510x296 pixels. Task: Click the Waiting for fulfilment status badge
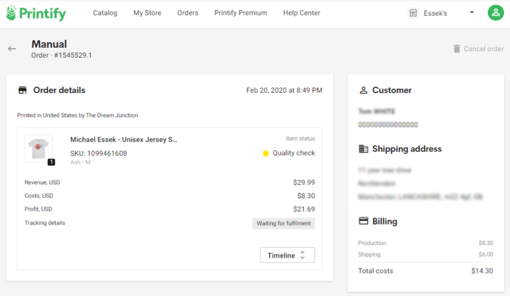283,223
